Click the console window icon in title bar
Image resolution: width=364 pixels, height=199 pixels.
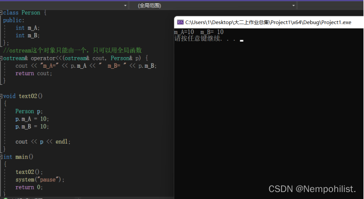(x=180, y=22)
